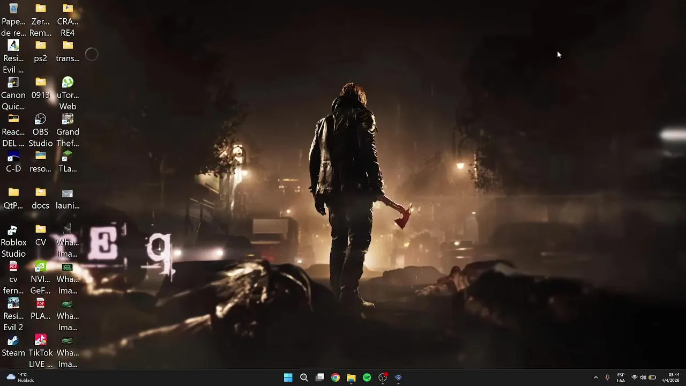Image resolution: width=686 pixels, height=386 pixels.
Task: Select the TLauncher desktop shortcut
Action: (68, 162)
